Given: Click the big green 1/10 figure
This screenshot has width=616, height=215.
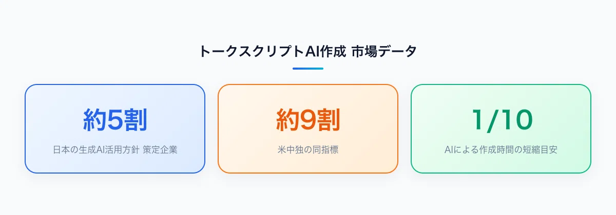Looking at the screenshot, I should [501, 120].
